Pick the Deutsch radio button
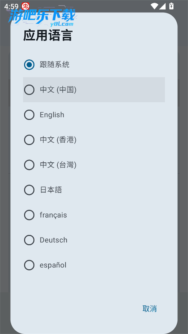This screenshot has height=334, width=188. pyautogui.click(x=29, y=240)
